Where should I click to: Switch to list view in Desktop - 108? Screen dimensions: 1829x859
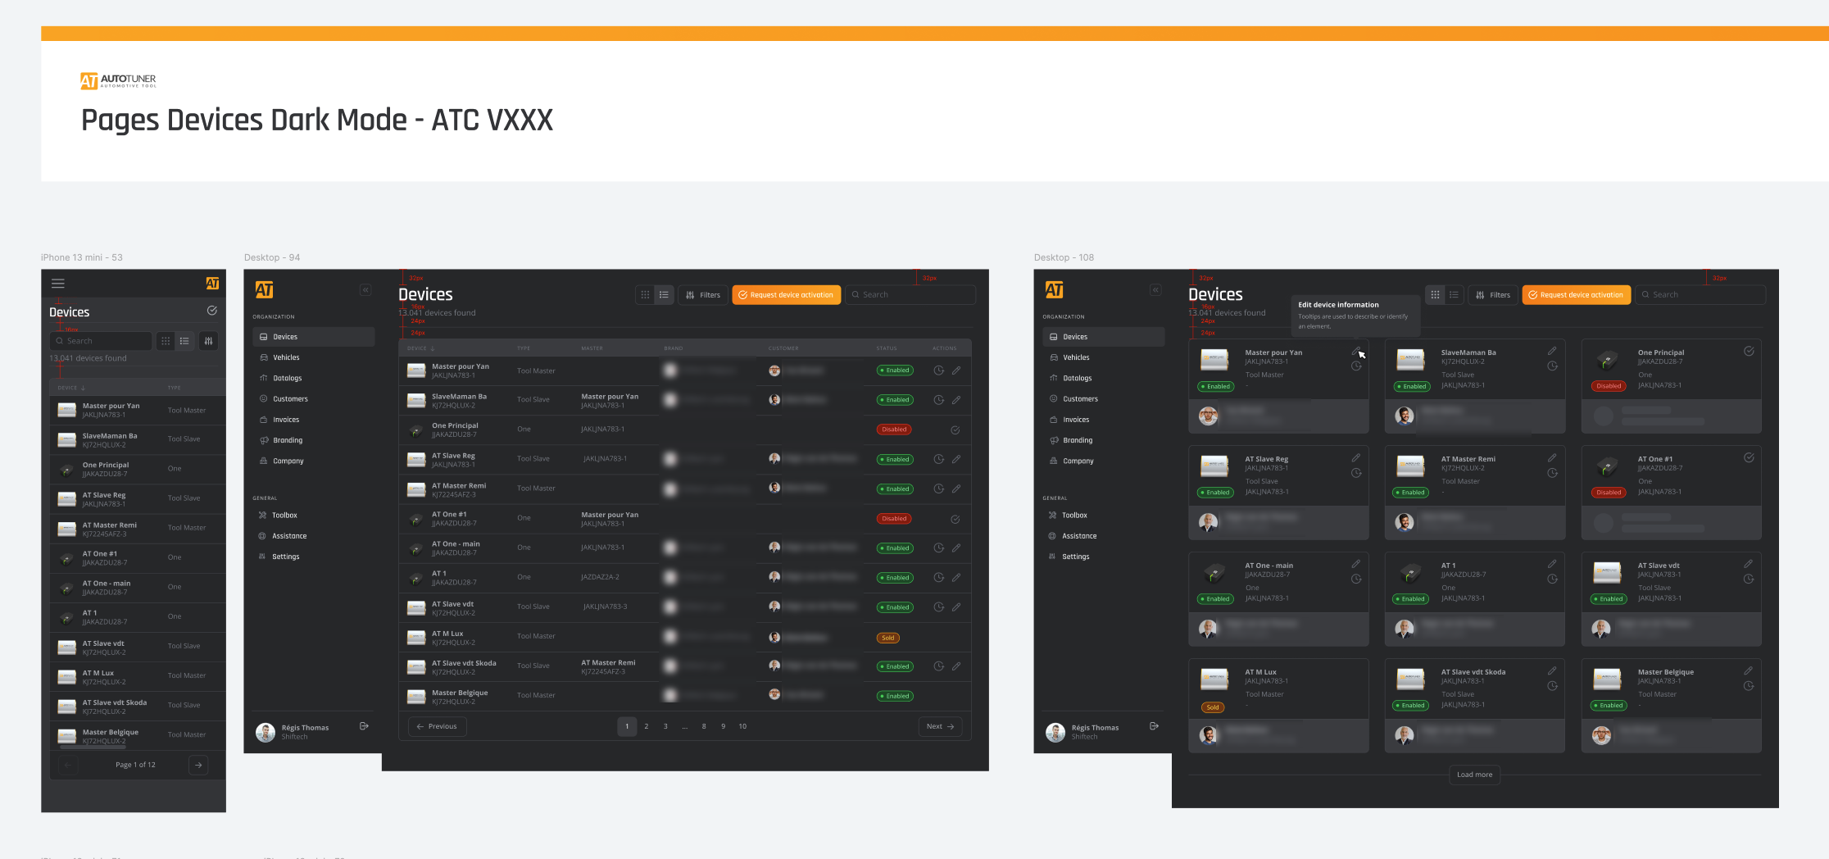pyautogui.click(x=1454, y=295)
